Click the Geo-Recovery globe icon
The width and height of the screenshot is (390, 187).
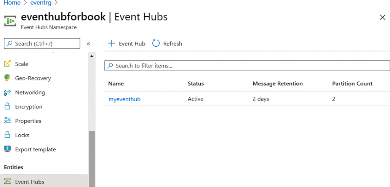7,78
